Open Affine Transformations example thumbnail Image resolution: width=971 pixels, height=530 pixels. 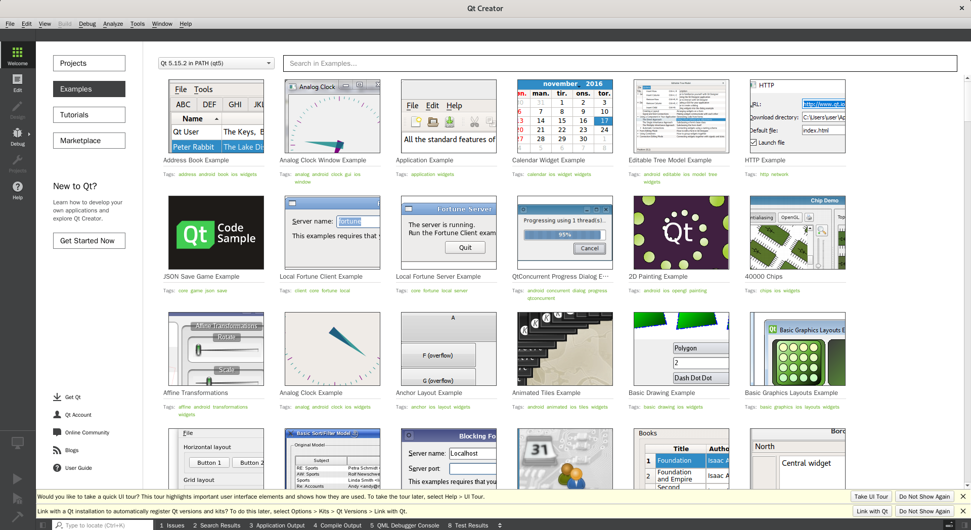pyautogui.click(x=216, y=349)
